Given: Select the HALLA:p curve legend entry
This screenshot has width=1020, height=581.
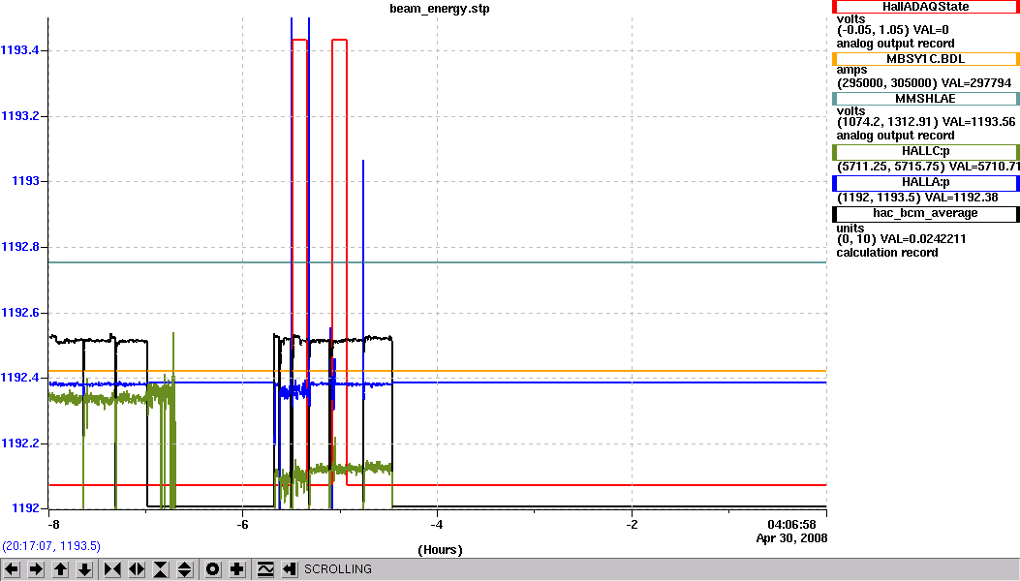Looking at the screenshot, I should click(x=926, y=182).
